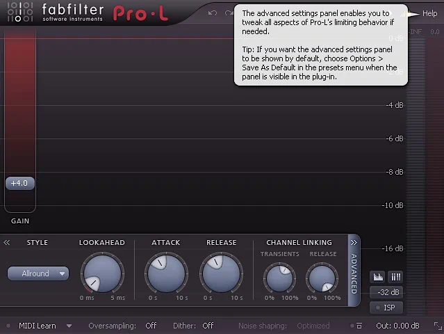The width and height of the screenshot is (444, 334).
Task: Select the bar meter display mode icon
Action: point(395,277)
